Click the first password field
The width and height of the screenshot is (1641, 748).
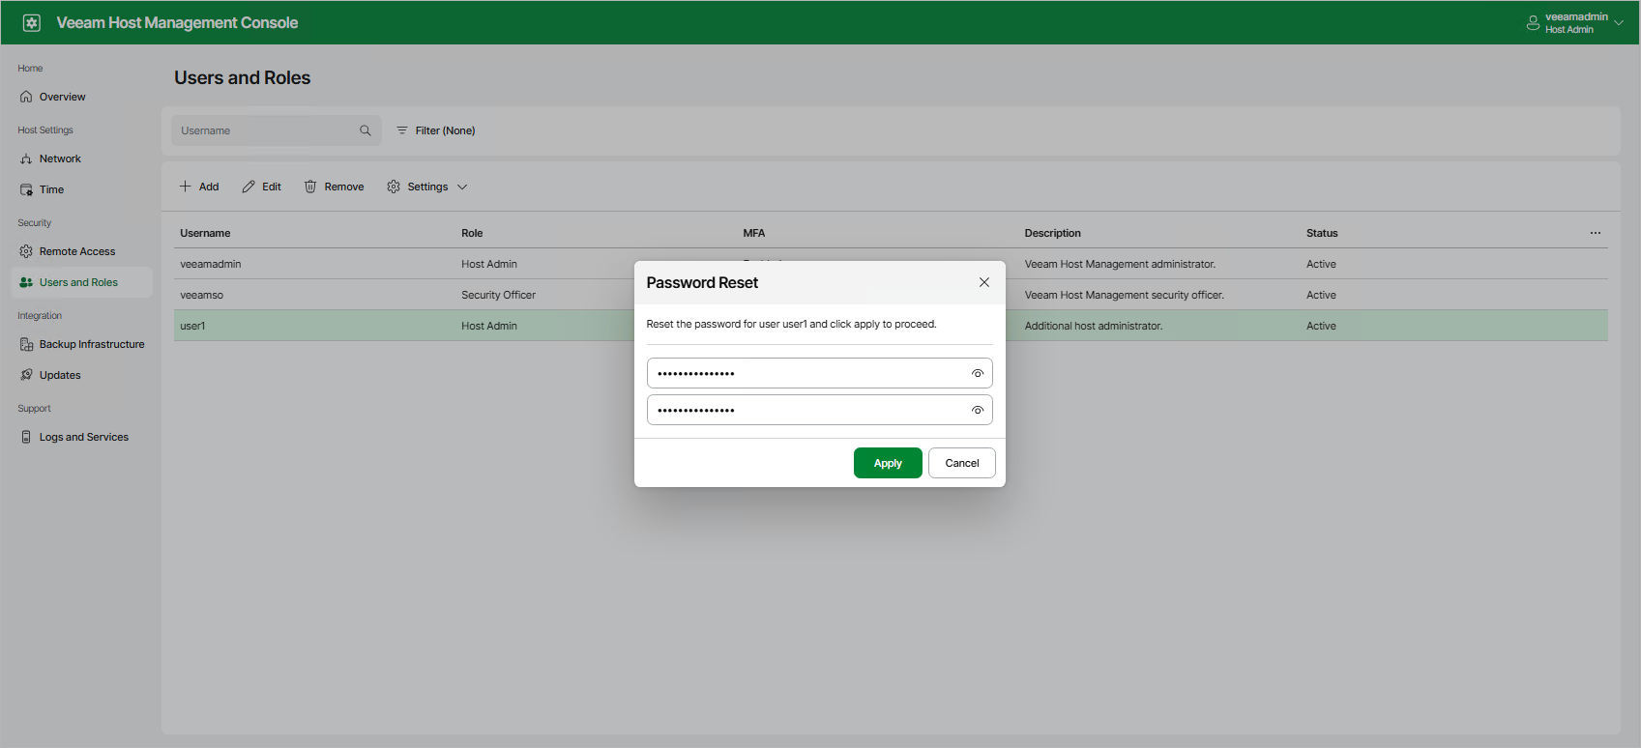[x=820, y=373]
